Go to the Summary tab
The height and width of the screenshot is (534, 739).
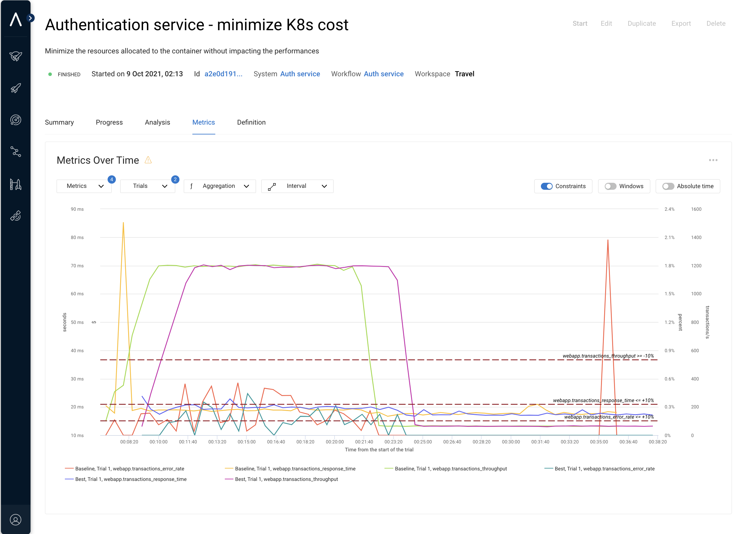[x=59, y=122]
